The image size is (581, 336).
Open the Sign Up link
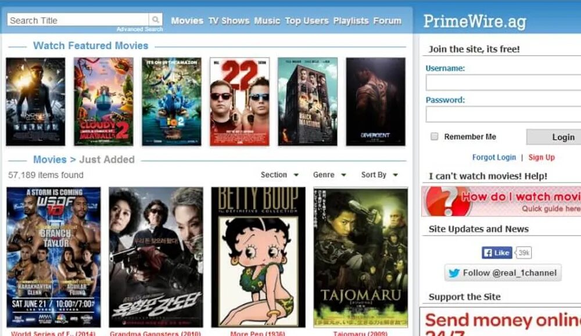pyautogui.click(x=541, y=157)
